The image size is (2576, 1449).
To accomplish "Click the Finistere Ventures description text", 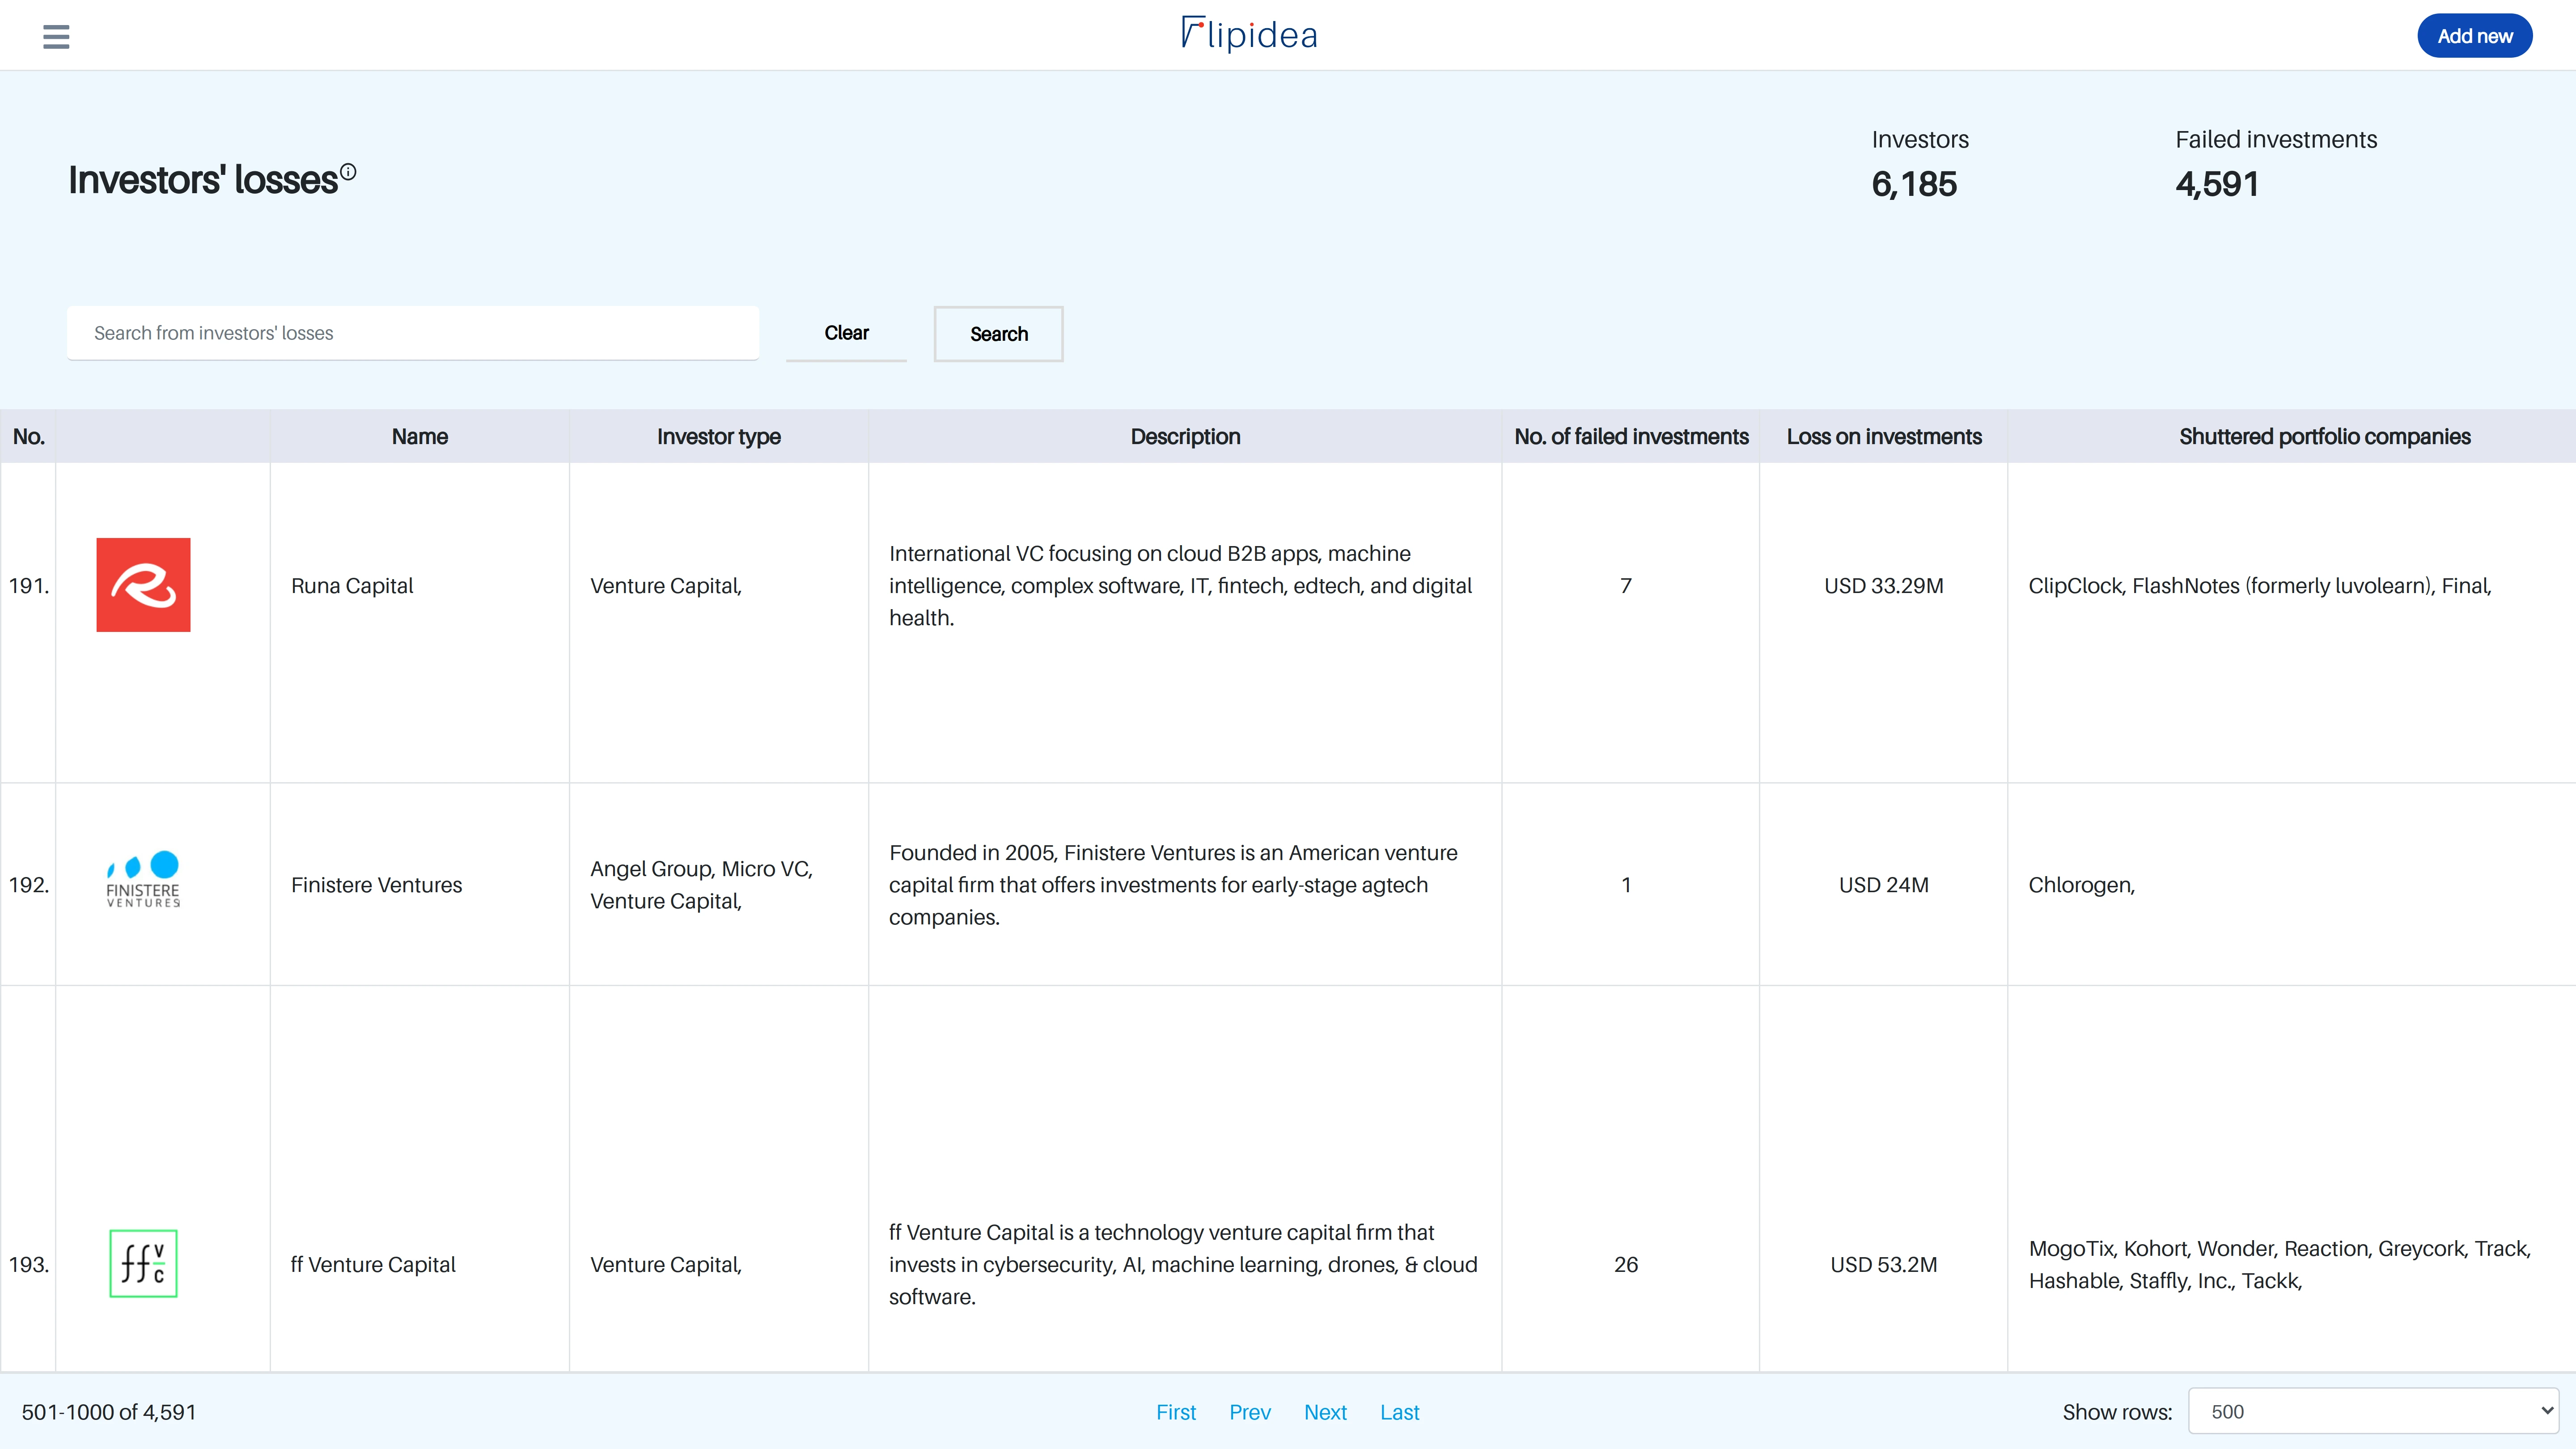I will point(1173,885).
